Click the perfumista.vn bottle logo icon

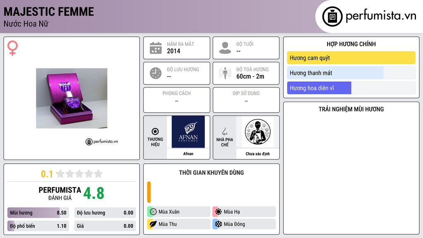(x=332, y=17)
